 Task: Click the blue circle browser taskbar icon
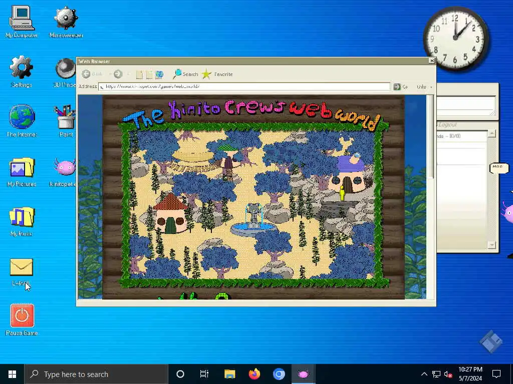(279, 374)
